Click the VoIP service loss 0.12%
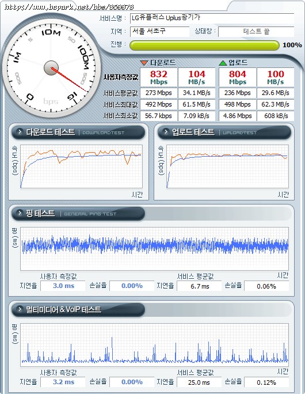This screenshot has width=305, height=394. (266, 382)
